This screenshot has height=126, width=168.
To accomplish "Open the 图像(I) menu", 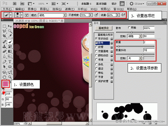I will [32, 9].
